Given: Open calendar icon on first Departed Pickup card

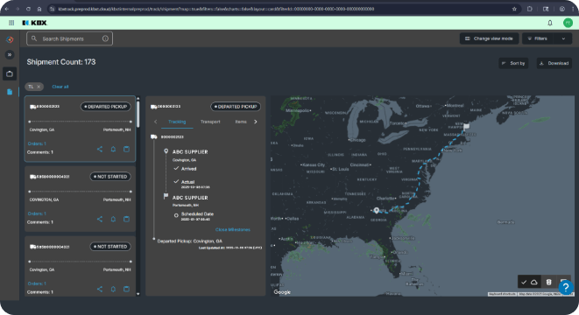Looking at the screenshot, I should (126, 149).
